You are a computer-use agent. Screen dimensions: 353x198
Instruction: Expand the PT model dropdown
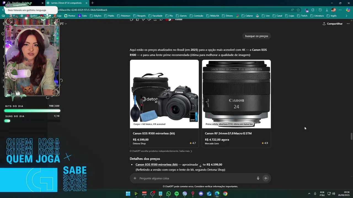(x=63, y=24)
